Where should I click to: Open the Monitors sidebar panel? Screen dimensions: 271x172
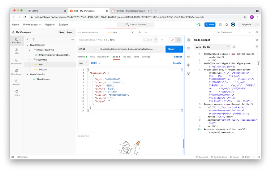[x=17, y=82]
